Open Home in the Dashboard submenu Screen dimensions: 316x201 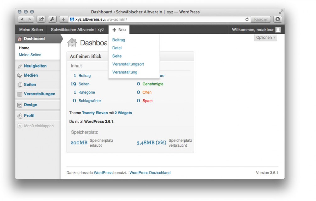(x=24, y=48)
